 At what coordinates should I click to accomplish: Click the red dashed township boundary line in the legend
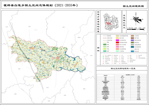click(105, 38)
